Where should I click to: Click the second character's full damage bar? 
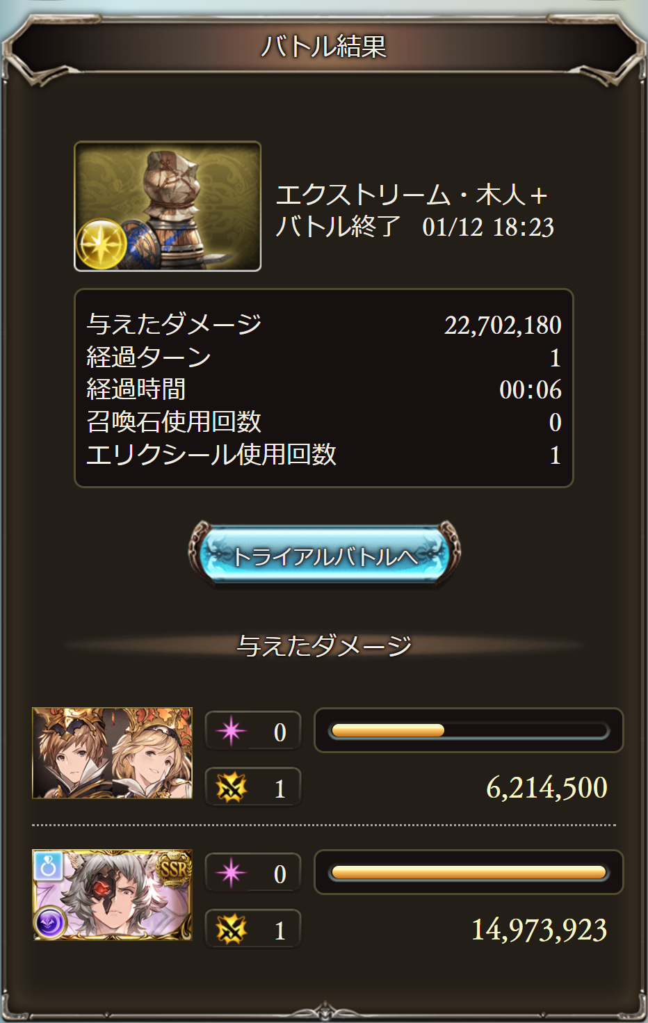tap(469, 872)
